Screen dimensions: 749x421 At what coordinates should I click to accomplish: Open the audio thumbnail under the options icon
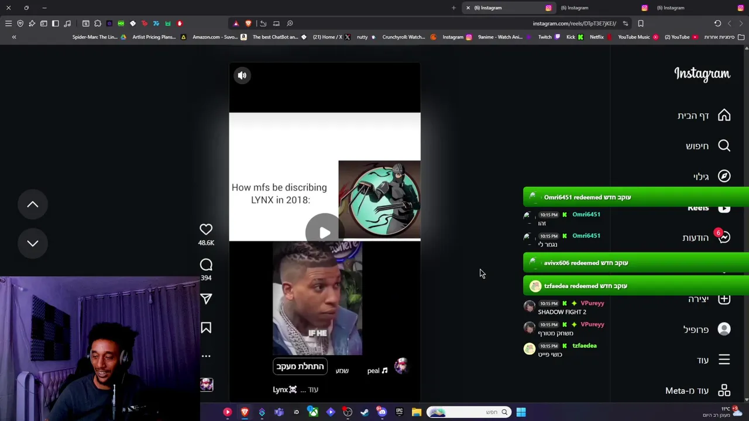pyautogui.click(x=207, y=384)
